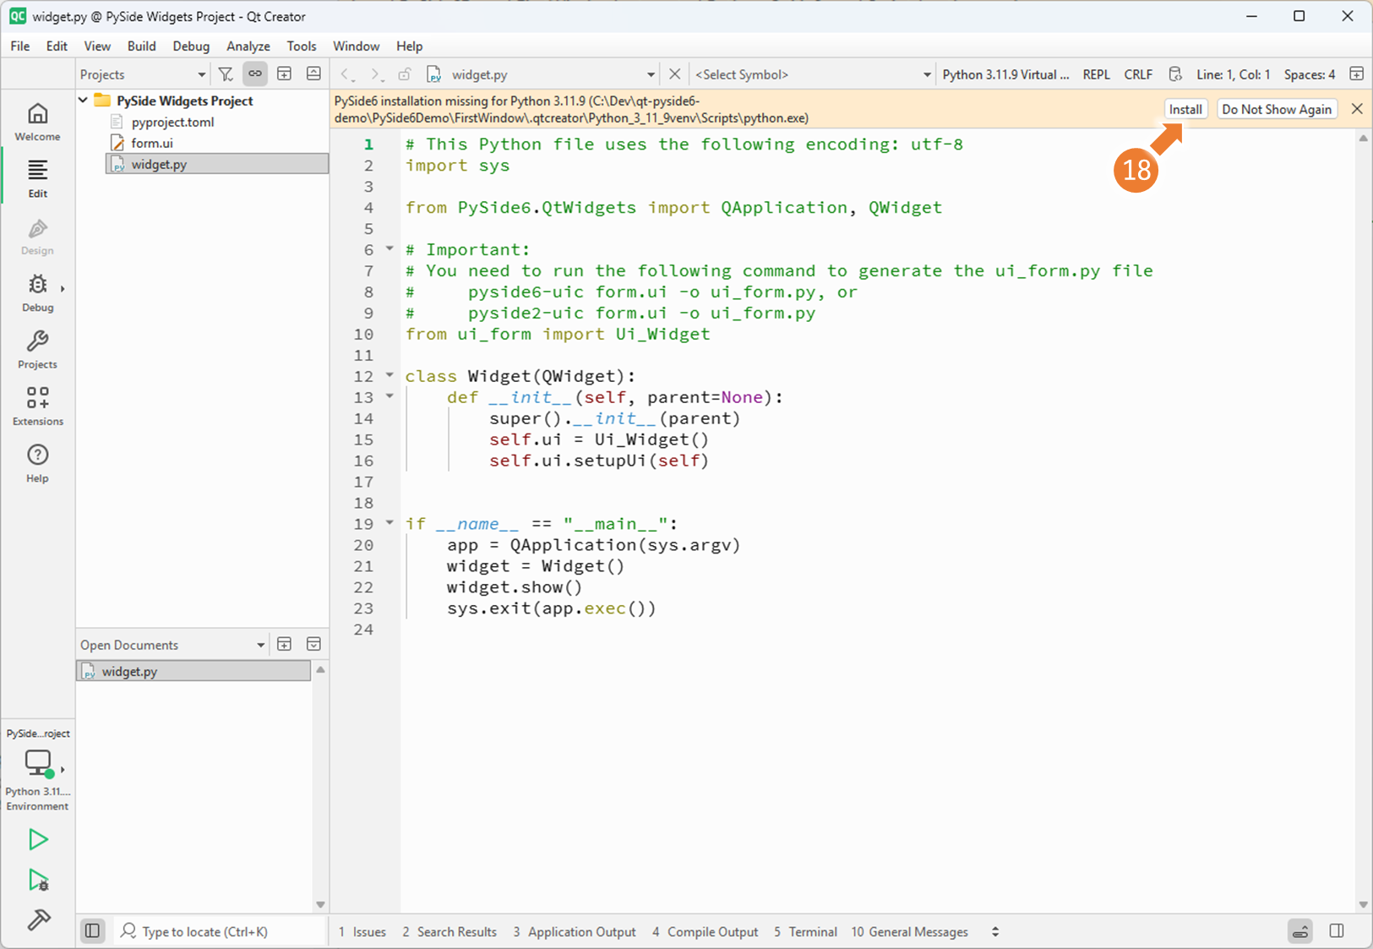Change CRLF line ending setting
Image resolution: width=1373 pixels, height=949 pixels.
(1138, 74)
